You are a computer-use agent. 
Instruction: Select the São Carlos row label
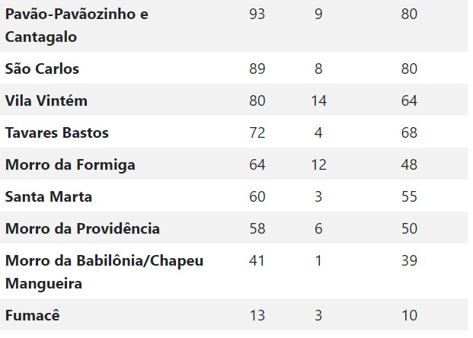coord(42,69)
